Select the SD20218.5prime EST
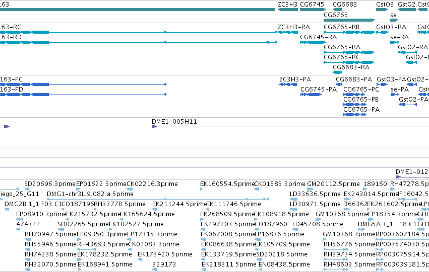429x272 pixels. pos(258,259)
